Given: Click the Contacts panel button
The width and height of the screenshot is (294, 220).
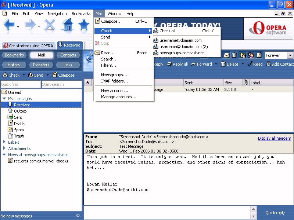Looking at the screenshot, I should point(68,55).
